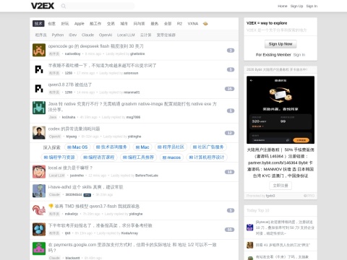The image size is (347, 260).
Task: Open the Local LLM node in the sub-navigation
Action: [126, 35]
